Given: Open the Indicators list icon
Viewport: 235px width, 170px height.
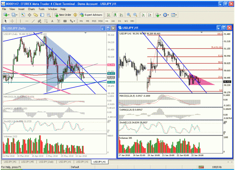Looking at the screenshot, I should 157,15.
